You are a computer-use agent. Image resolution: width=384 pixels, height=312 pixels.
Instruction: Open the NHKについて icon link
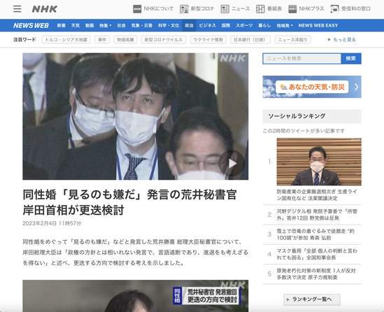point(137,9)
